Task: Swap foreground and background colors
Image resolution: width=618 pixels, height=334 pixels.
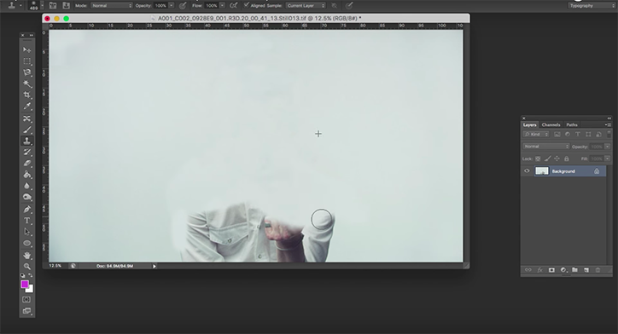Action: (x=31, y=275)
